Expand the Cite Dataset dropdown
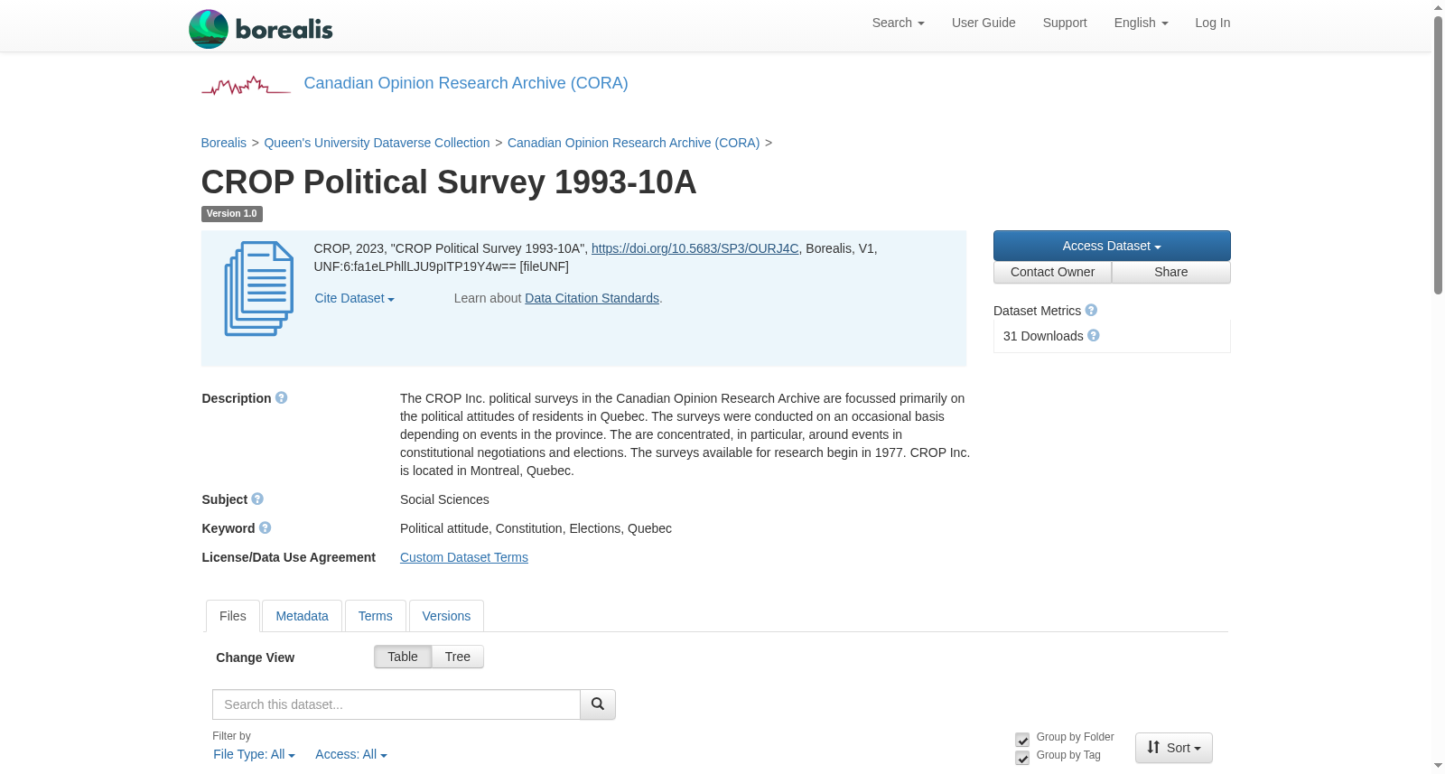This screenshot has width=1445, height=774. coord(354,298)
